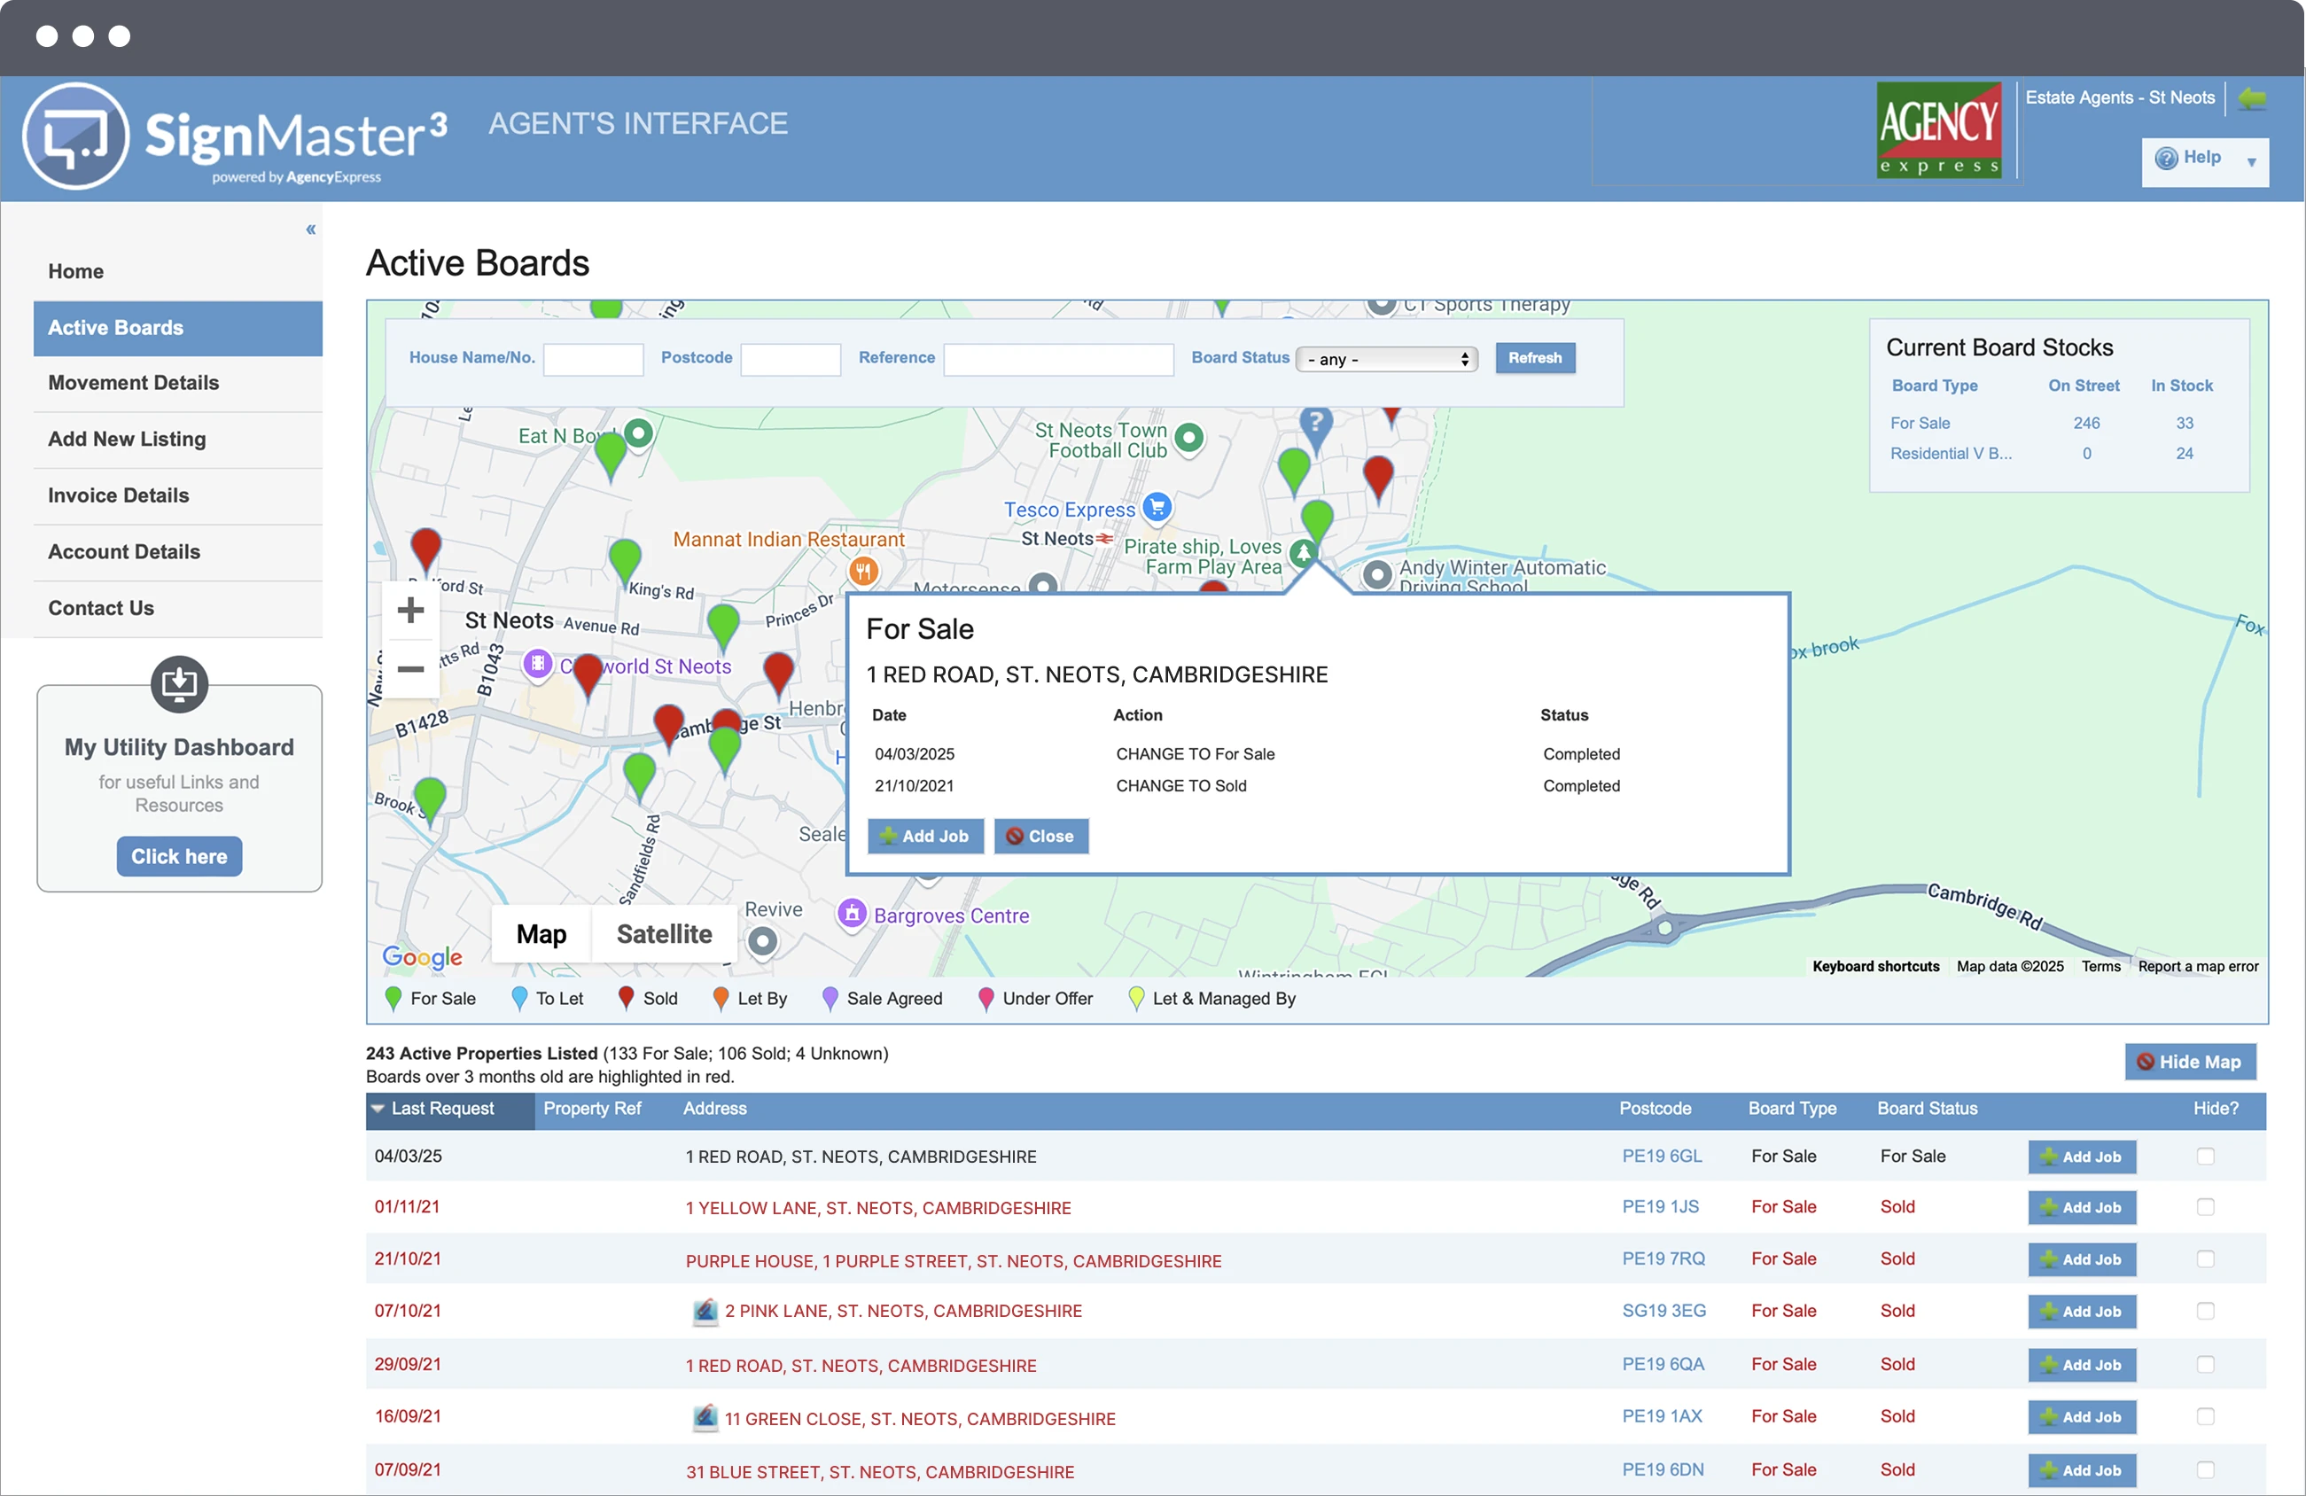Screen dimensions: 2306x1496
Task: Collapse the sidebar using the double chevron
Action: click(310, 230)
